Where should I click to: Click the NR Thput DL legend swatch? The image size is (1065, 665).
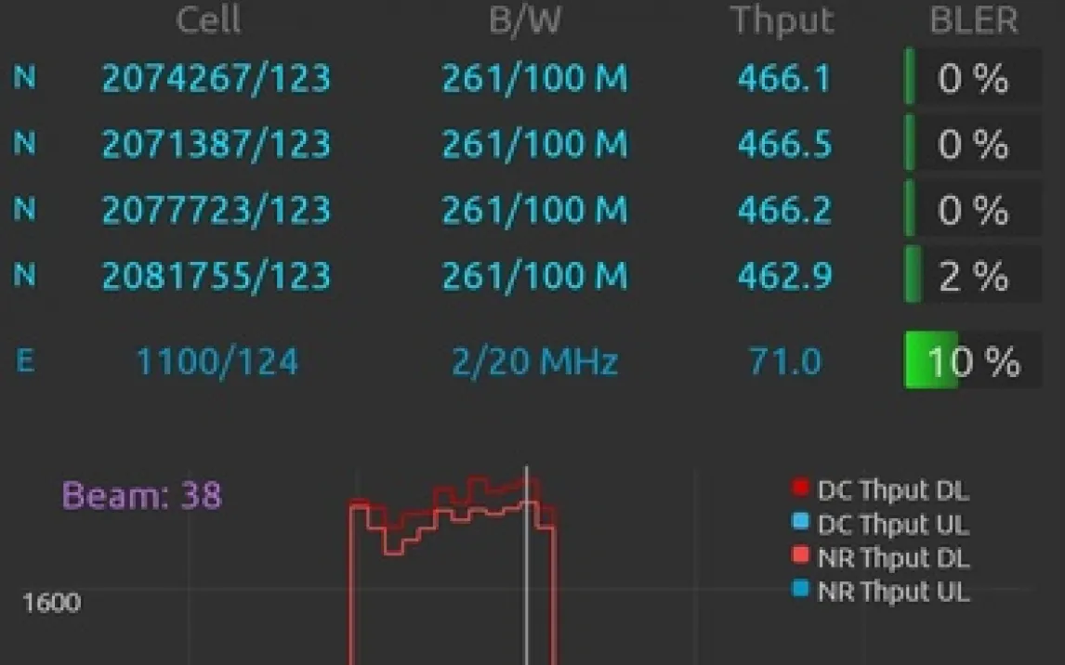tap(801, 555)
